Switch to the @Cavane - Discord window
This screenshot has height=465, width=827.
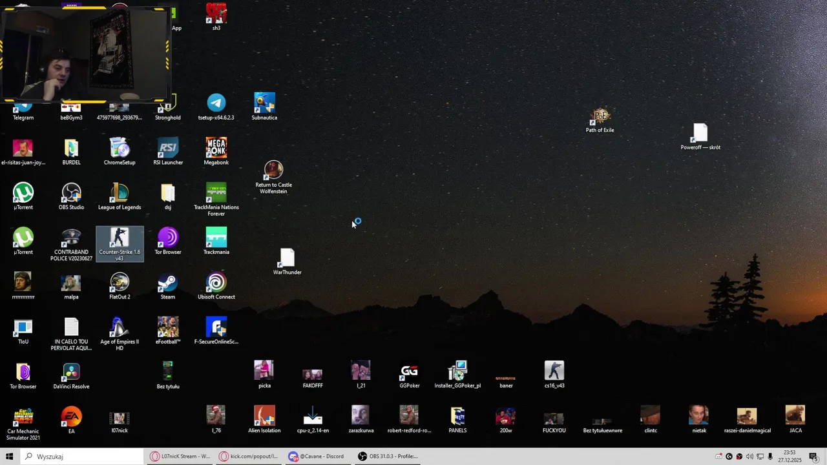pos(317,457)
